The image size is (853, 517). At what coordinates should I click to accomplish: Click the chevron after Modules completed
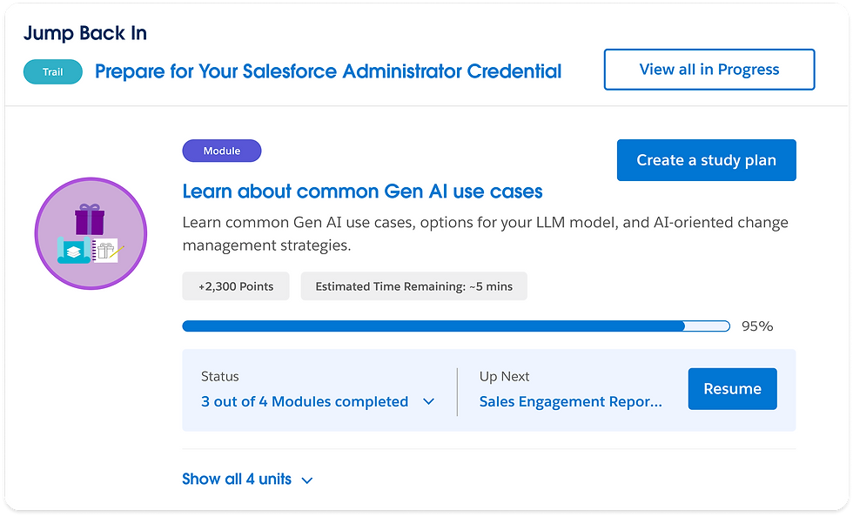click(x=428, y=402)
